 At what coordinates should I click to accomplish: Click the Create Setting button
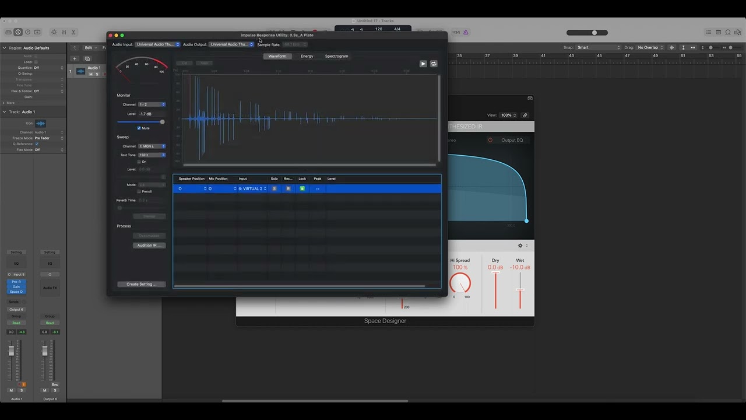142,284
